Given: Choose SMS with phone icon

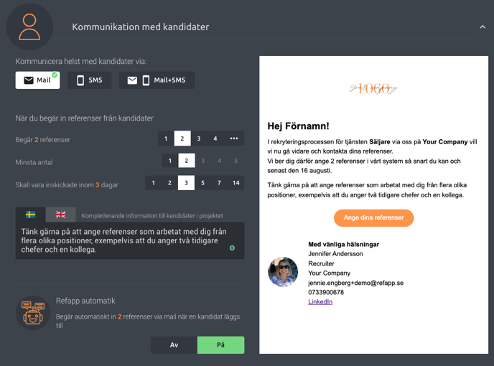Looking at the screenshot, I should click(90, 80).
